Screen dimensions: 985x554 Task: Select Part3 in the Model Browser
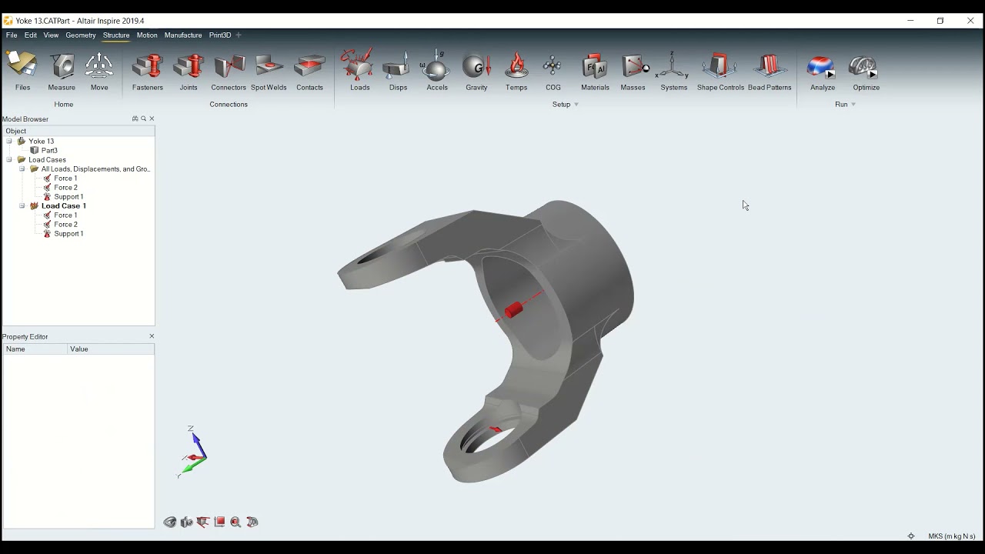click(49, 151)
